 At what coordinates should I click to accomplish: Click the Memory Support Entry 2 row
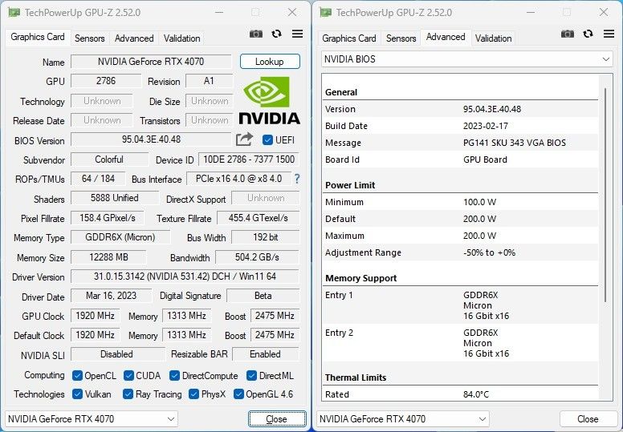click(x=461, y=343)
